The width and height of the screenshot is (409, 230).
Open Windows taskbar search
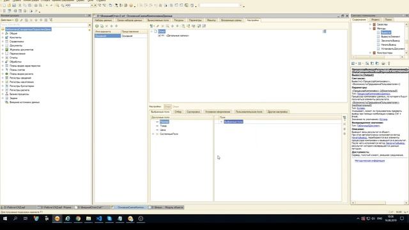tap(15, 218)
